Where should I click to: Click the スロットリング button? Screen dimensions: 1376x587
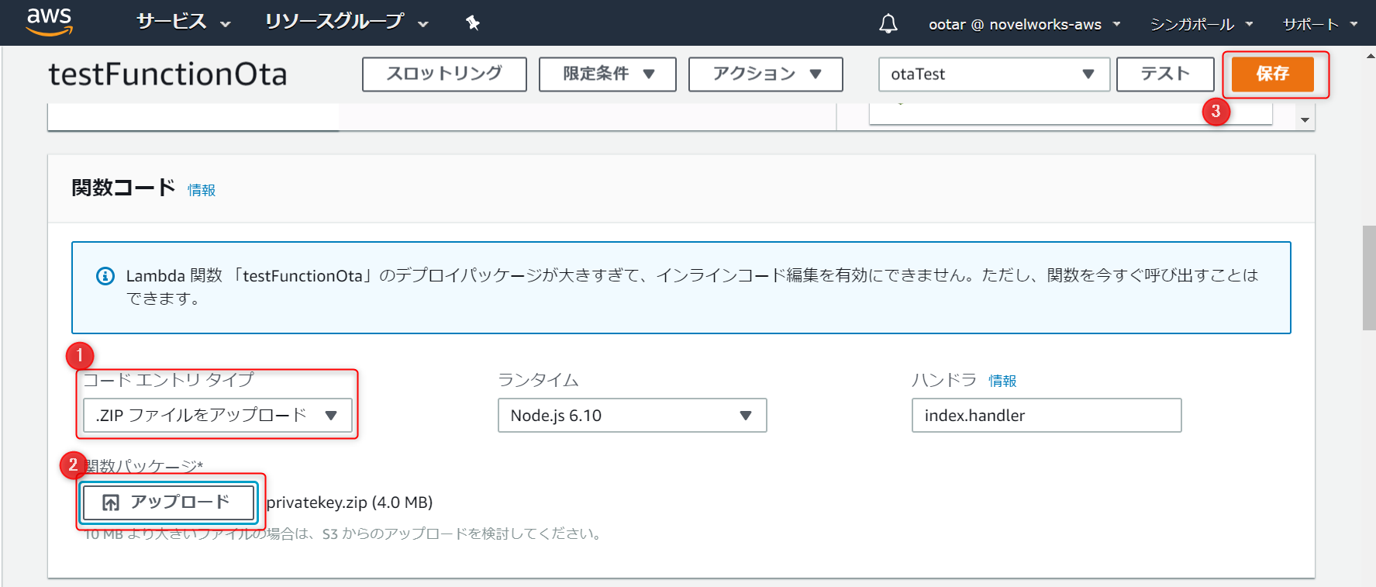pyautogui.click(x=444, y=74)
